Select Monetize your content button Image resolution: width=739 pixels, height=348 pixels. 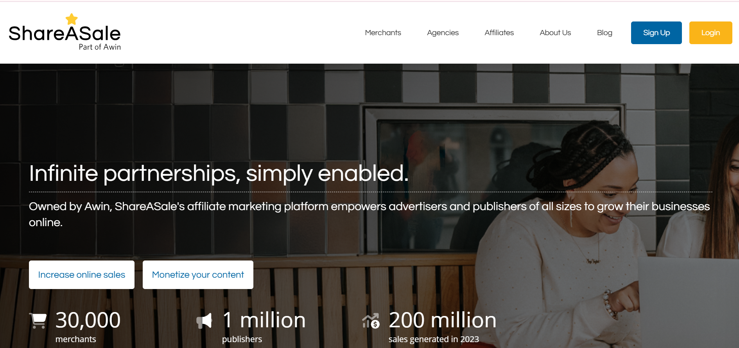click(198, 275)
